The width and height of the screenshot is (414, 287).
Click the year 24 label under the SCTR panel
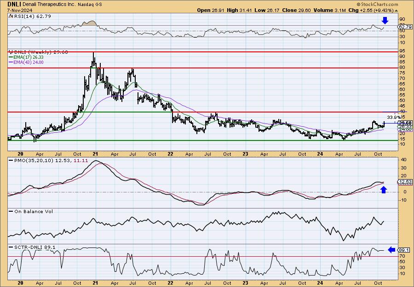[320, 283]
